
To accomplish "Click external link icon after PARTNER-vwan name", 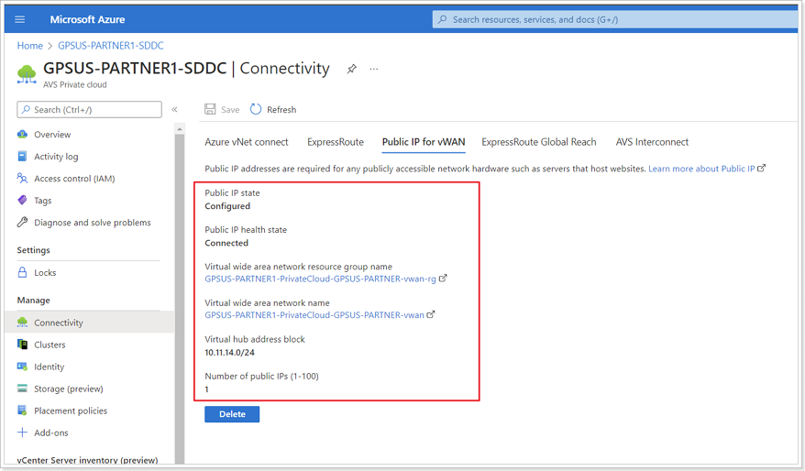I will click(431, 314).
